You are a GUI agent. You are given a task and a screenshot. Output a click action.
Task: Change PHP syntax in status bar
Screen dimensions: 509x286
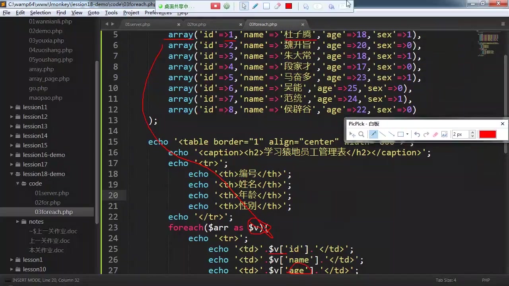pos(486,280)
